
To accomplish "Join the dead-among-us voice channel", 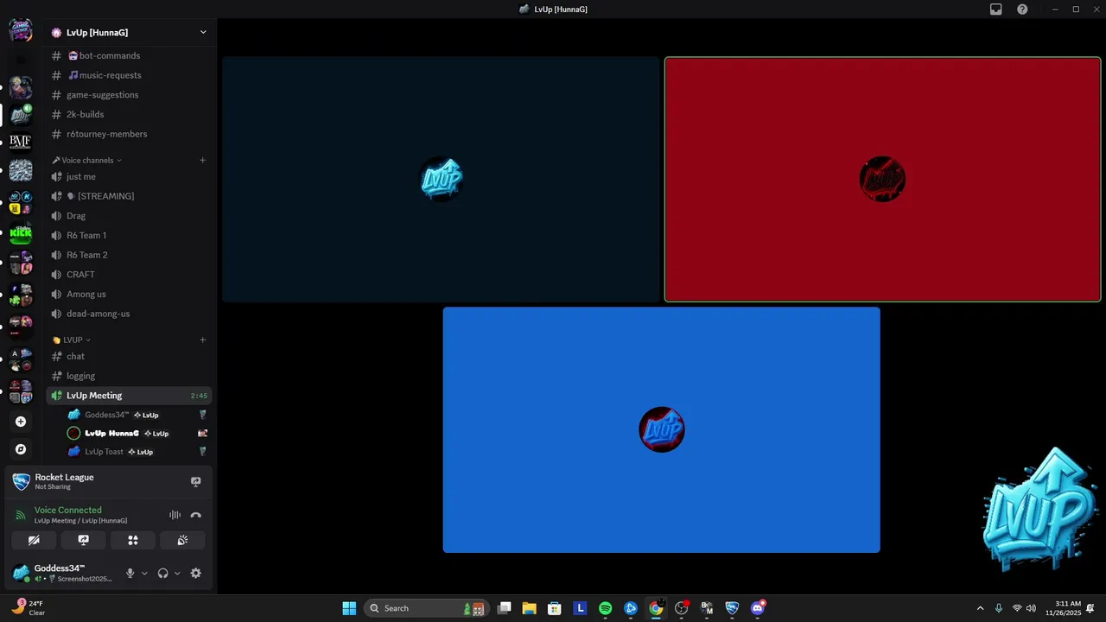I will (x=129, y=314).
